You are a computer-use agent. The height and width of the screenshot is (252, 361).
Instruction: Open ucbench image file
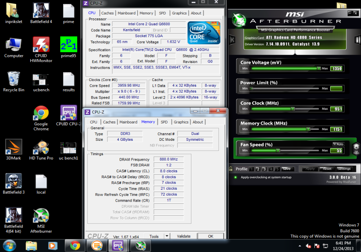[41, 81]
